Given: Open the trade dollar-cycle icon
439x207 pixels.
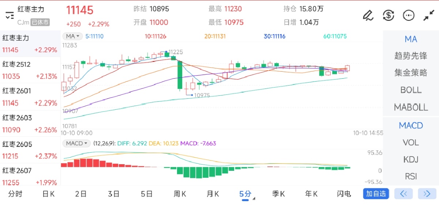Looking at the screenshot, I should (388, 15).
